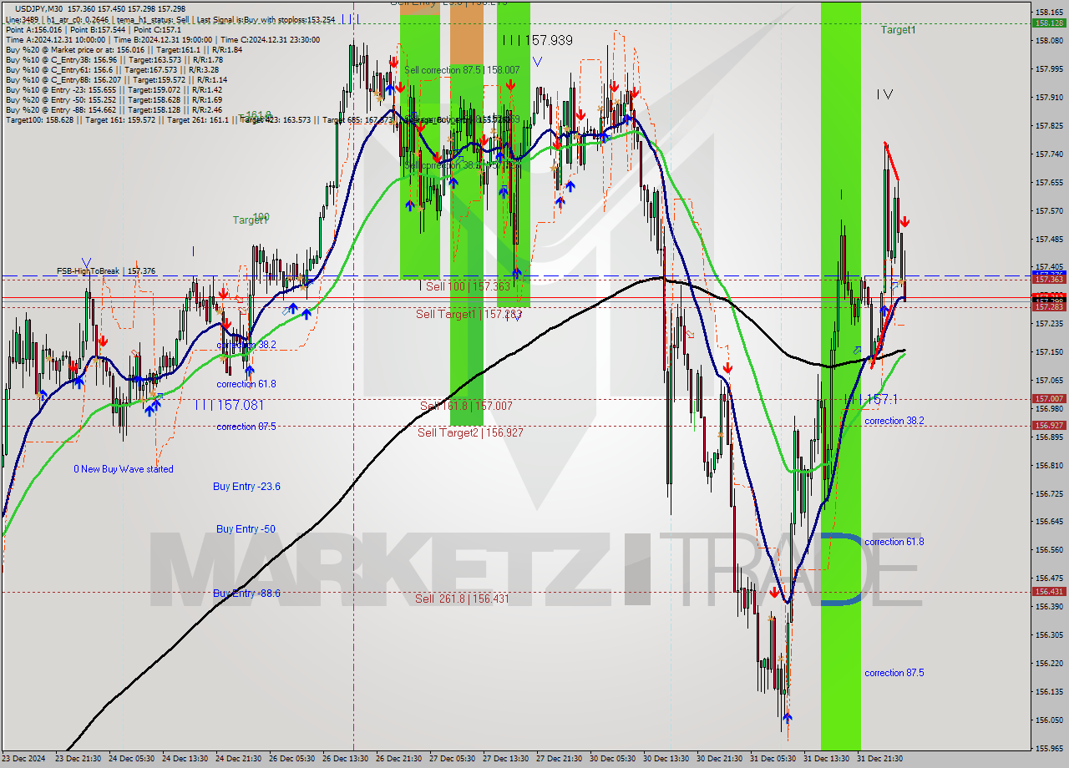Click the 'I I I 157.939' wave label
The height and width of the screenshot is (768, 1069).
click(x=538, y=40)
